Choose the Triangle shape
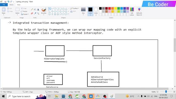176x99 pixels. 66,9
